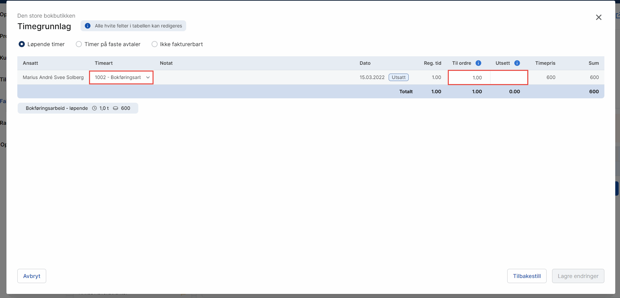This screenshot has height=298, width=620.
Task: Click the info icon beside Til ordre
Action: tap(478, 63)
